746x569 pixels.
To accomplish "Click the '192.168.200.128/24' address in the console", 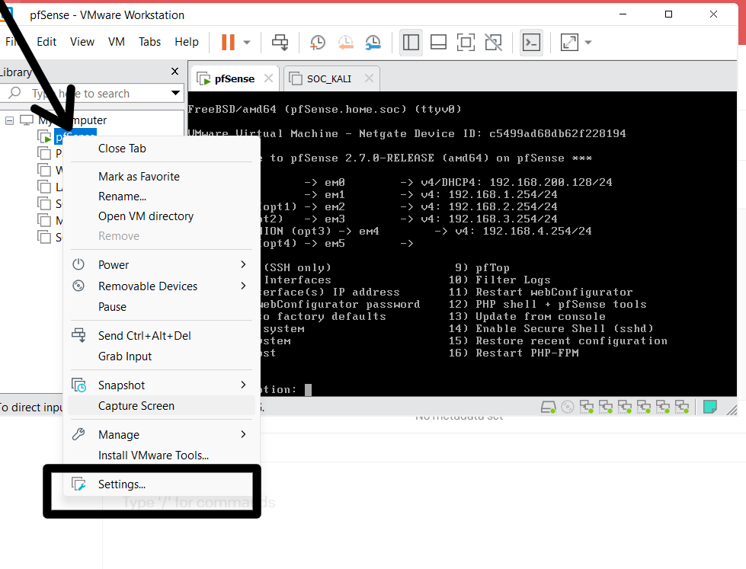I will click(x=551, y=182).
